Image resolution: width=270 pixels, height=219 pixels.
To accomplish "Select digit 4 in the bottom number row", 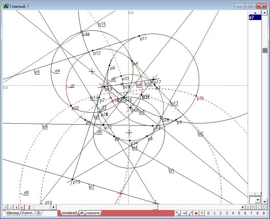I will tap(233, 213).
